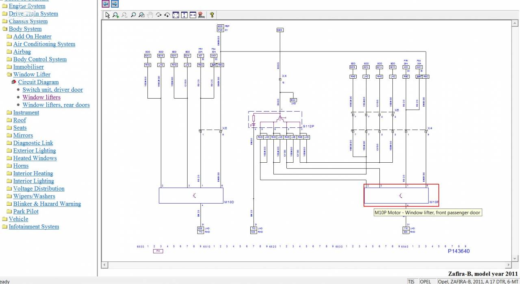This screenshot has height=284, width=520.
Task: Expand the Infotainment System folder icon
Action: (x=4, y=227)
